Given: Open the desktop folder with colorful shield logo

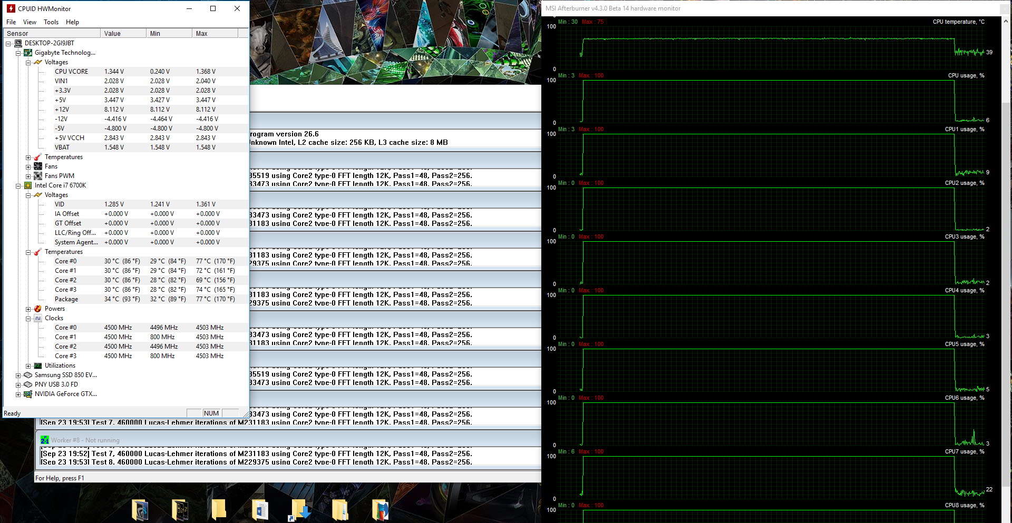Looking at the screenshot, I should tap(379, 510).
